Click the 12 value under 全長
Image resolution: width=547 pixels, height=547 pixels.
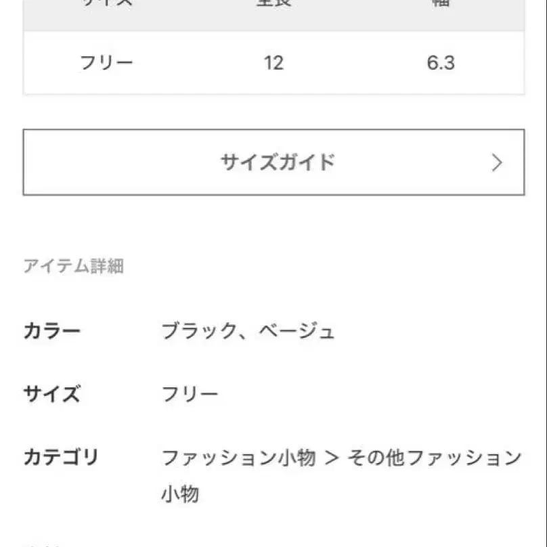point(273,62)
